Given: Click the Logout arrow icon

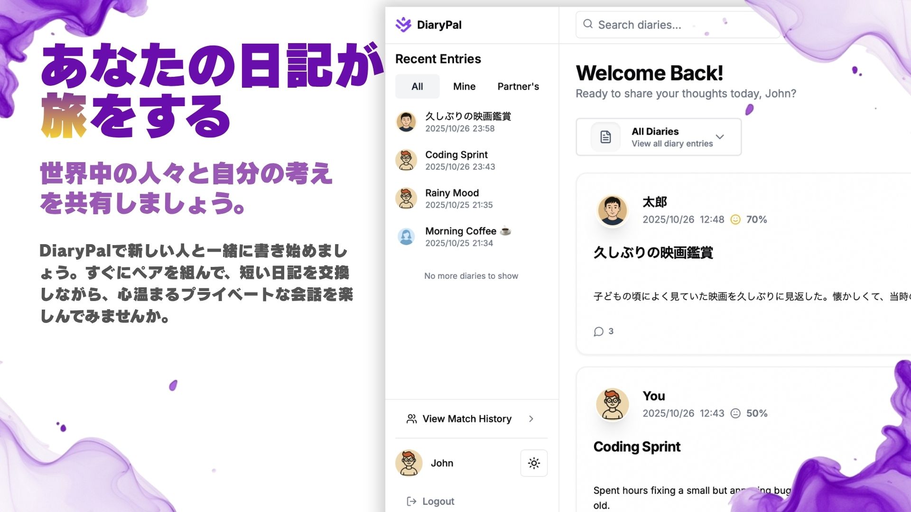Looking at the screenshot, I should pos(411,501).
